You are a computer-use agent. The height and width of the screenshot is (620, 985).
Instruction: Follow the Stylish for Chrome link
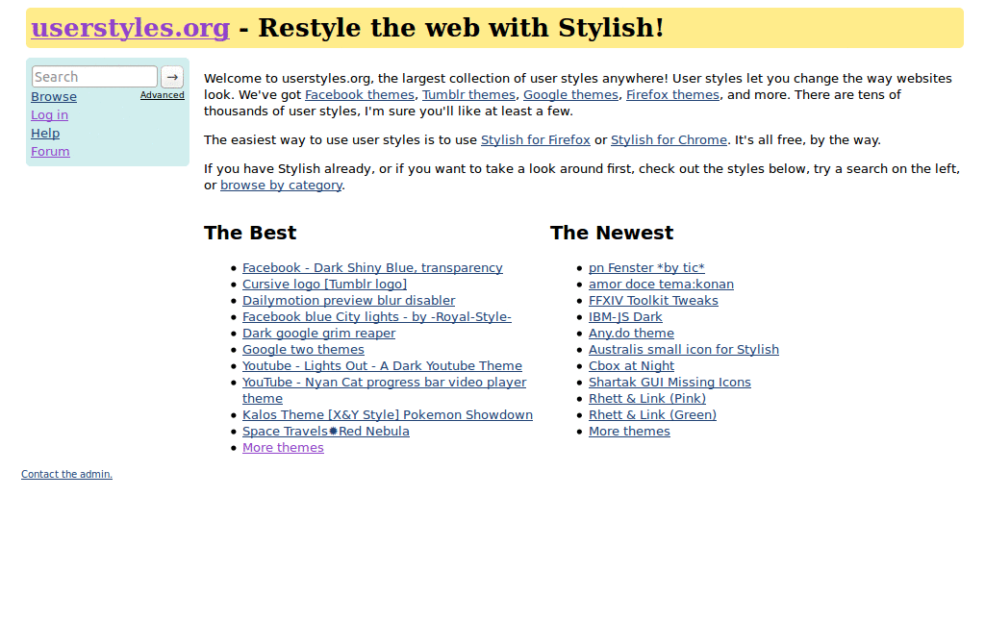[x=669, y=140]
